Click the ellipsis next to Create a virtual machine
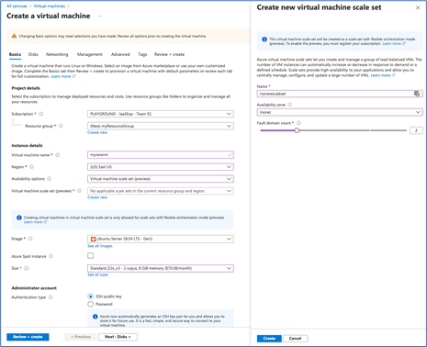The image size is (427, 347). coord(100,16)
